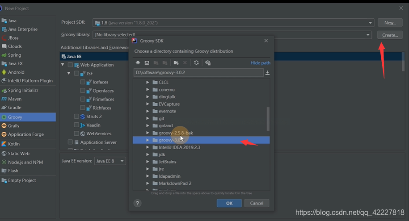Enable Web Application checkbox
This screenshot has height=221, width=409.
click(x=70, y=65)
